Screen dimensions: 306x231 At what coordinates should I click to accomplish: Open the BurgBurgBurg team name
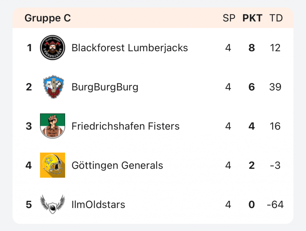click(x=105, y=87)
